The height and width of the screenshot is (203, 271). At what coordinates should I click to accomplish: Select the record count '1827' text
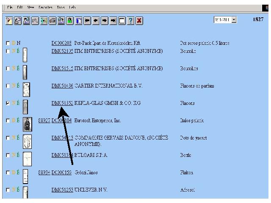point(258,19)
